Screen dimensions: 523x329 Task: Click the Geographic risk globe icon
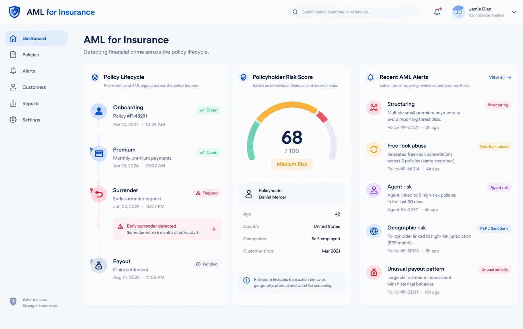click(x=374, y=231)
